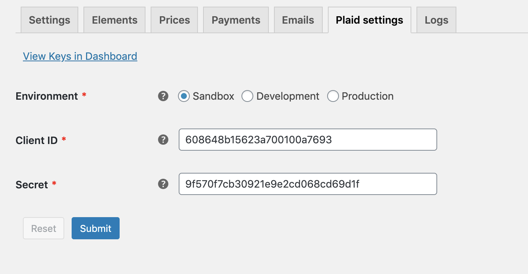
Task: Click the Environment field label
Action: coord(47,96)
